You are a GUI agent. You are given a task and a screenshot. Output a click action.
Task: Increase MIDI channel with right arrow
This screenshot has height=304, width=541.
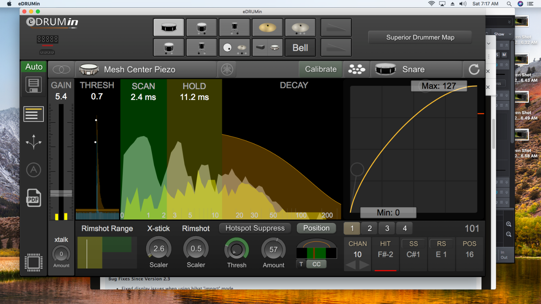click(364, 265)
